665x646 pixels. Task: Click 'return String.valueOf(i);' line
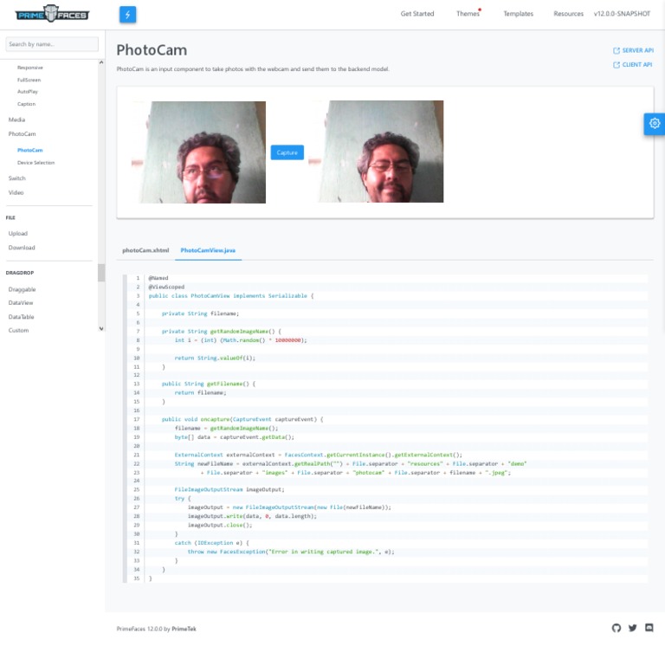pyautogui.click(x=215, y=358)
